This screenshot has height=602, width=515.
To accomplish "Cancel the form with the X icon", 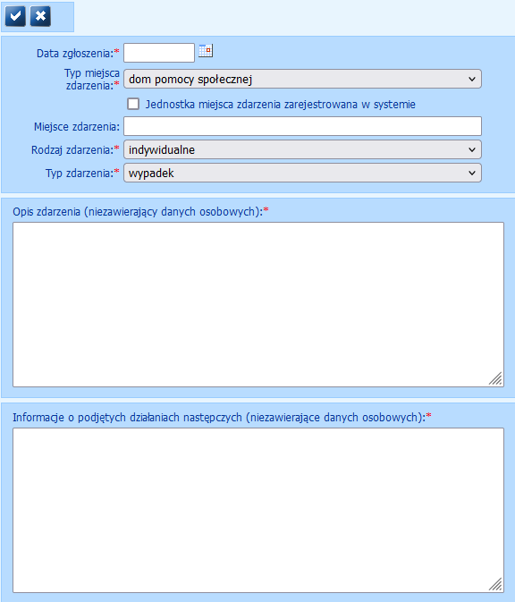I will point(40,16).
